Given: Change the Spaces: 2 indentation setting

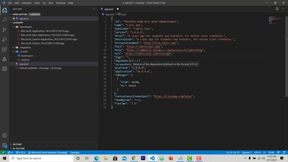Looking at the screenshot, I should tap(247, 153).
